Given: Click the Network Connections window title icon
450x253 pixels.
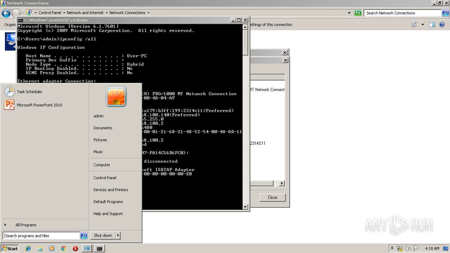Looking at the screenshot, I should pos(3,3).
